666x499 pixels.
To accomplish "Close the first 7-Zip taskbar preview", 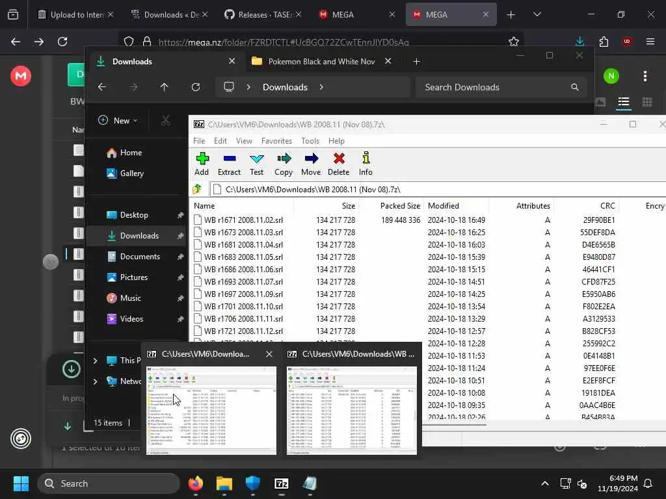I will click(269, 354).
